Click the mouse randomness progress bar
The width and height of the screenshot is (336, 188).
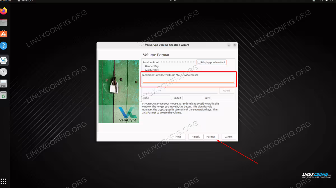[188, 82]
